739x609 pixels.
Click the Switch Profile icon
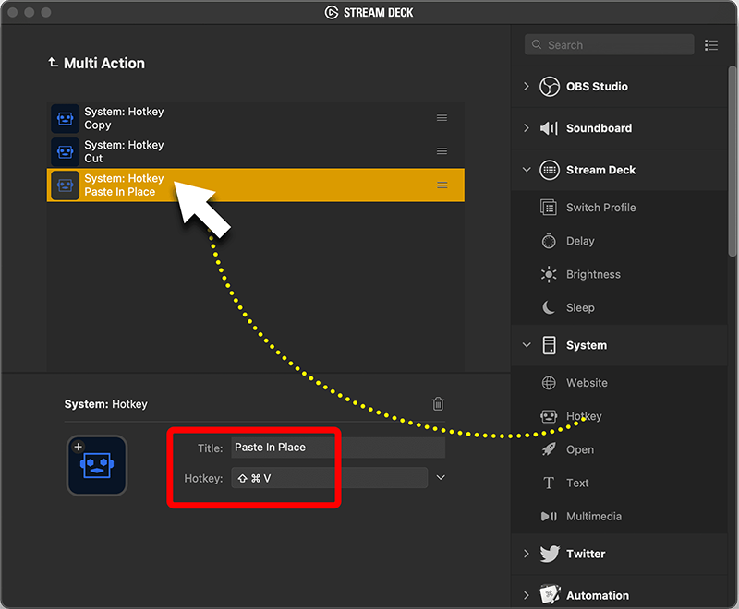549,207
